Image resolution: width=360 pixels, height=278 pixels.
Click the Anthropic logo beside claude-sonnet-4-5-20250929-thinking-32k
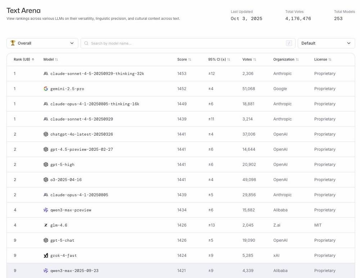[46, 74]
